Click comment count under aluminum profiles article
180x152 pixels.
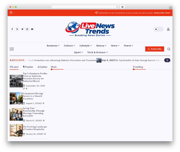[x=25, y=88]
